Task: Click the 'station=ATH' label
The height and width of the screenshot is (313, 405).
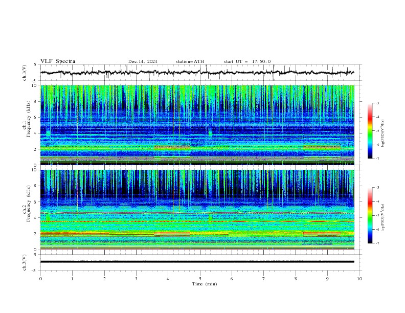Action: [x=190, y=61]
